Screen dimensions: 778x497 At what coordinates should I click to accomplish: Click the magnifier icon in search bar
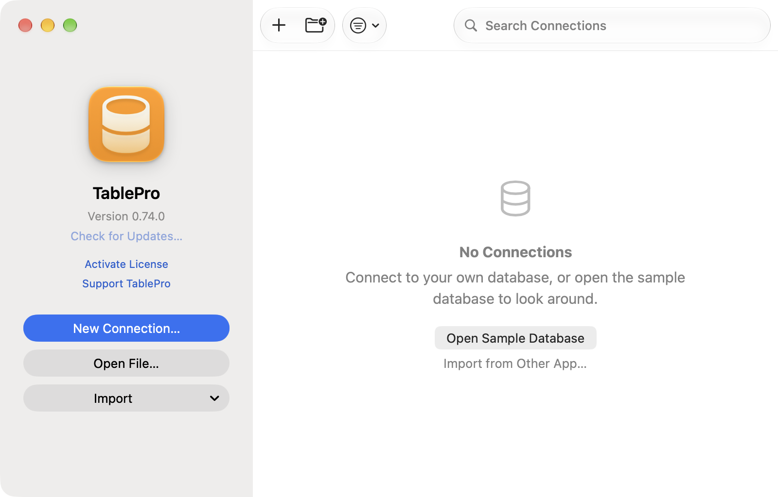pyautogui.click(x=471, y=25)
